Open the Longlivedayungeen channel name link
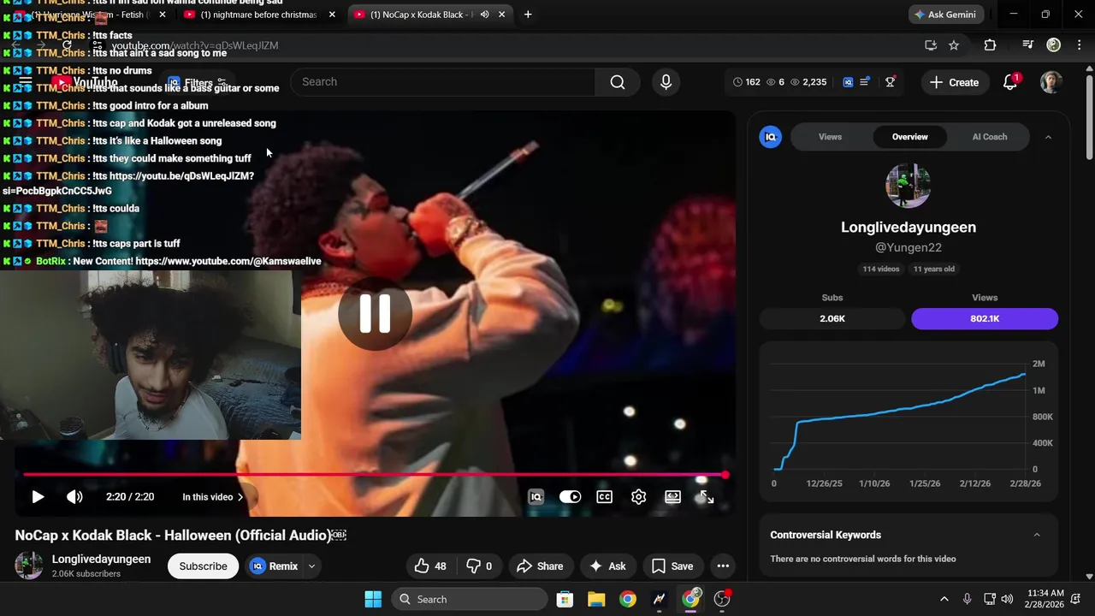The width and height of the screenshot is (1095, 616). click(x=101, y=560)
